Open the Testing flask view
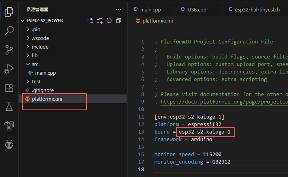The width and height of the screenshot is (288, 177). (9, 107)
